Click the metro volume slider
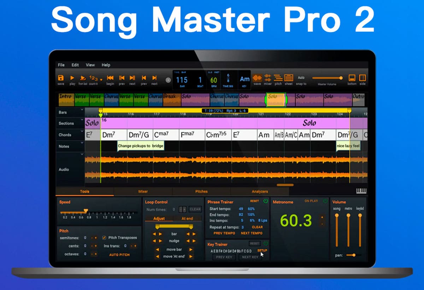 pyautogui.click(x=348, y=231)
